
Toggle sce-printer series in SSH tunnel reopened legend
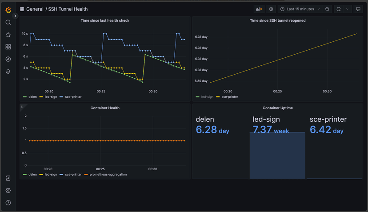[x=229, y=96]
